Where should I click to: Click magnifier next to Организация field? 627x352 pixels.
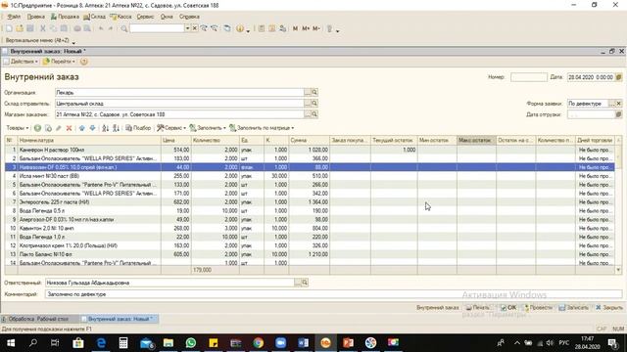[314, 93]
